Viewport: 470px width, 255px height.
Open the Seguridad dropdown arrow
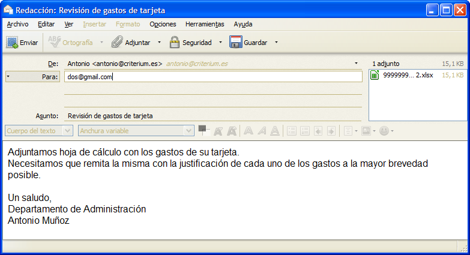(220, 42)
